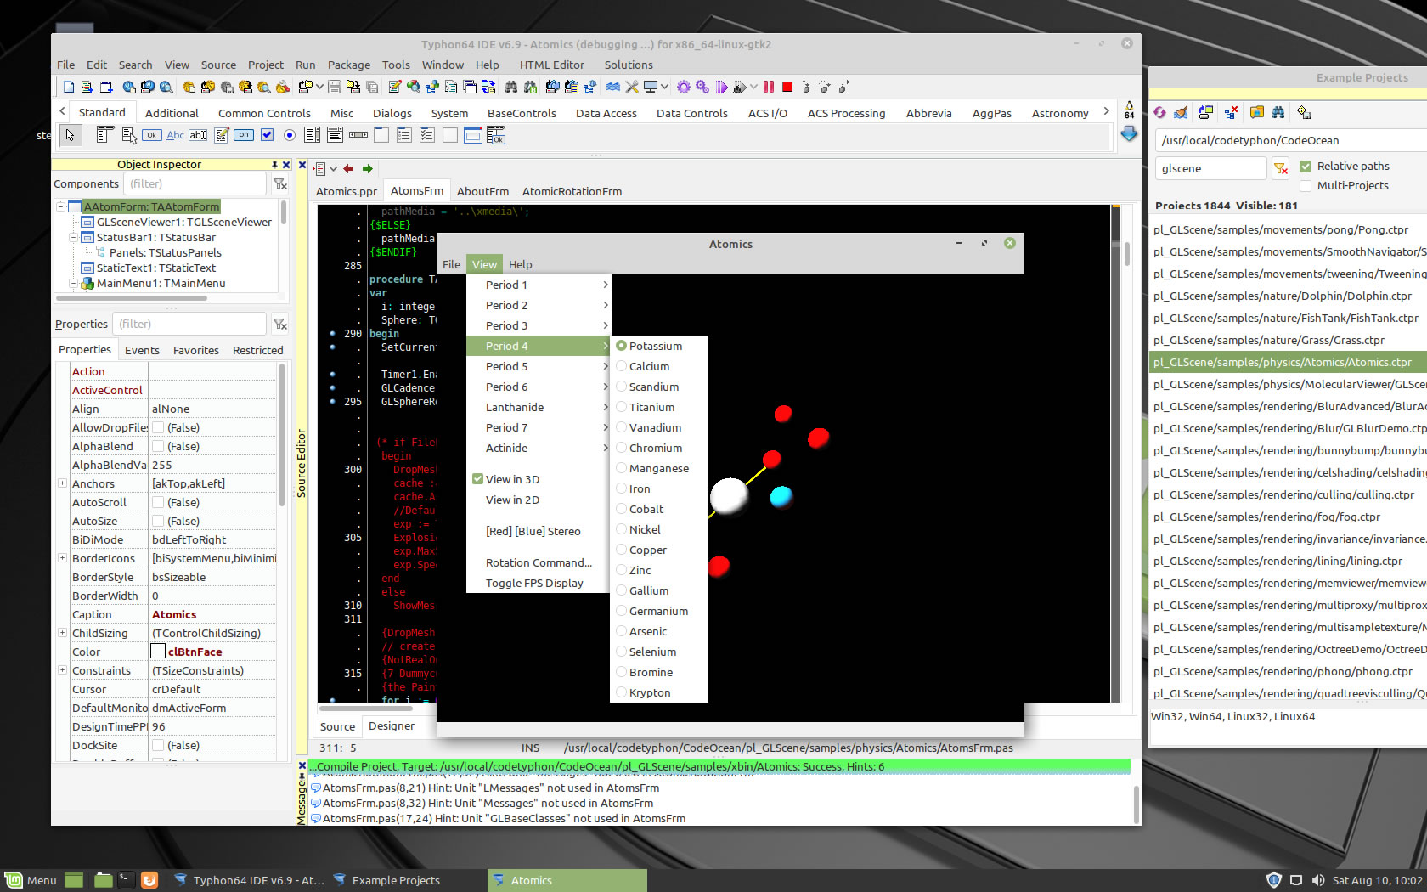The height and width of the screenshot is (892, 1427).
Task: Click Toggle FPS Display menu item
Action: click(x=539, y=583)
